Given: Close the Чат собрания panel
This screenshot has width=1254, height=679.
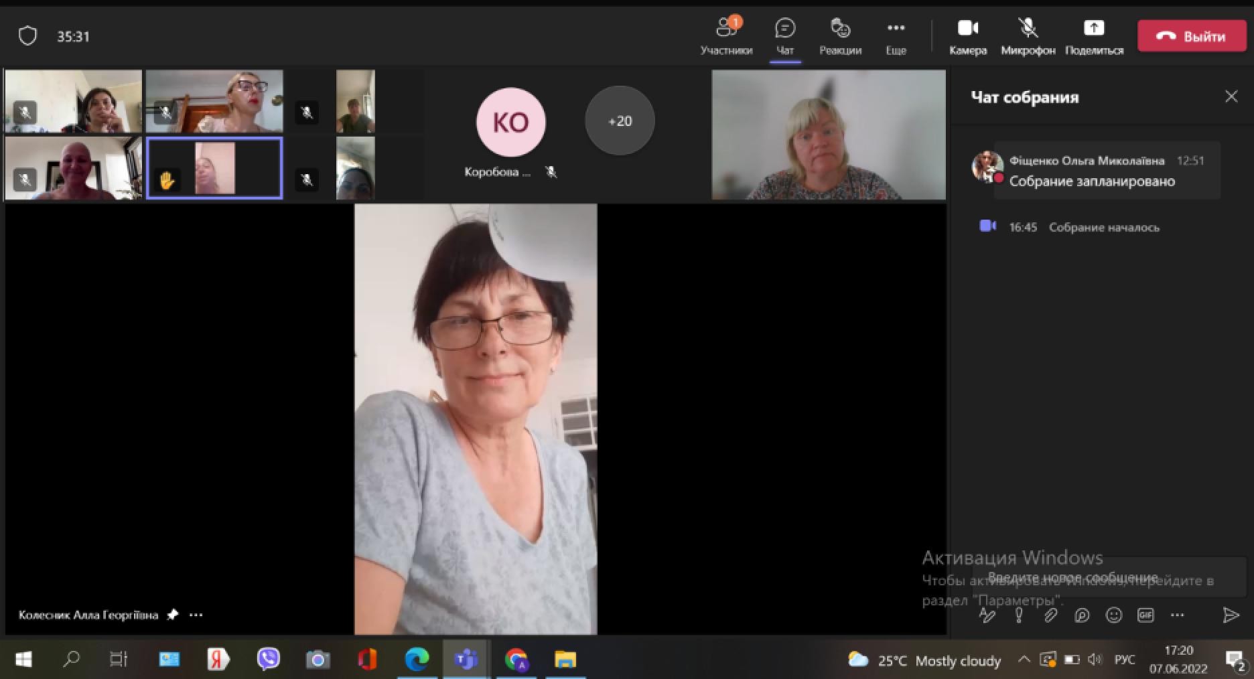Looking at the screenshot, I should pyautogui.click(x=1231, y=96).
